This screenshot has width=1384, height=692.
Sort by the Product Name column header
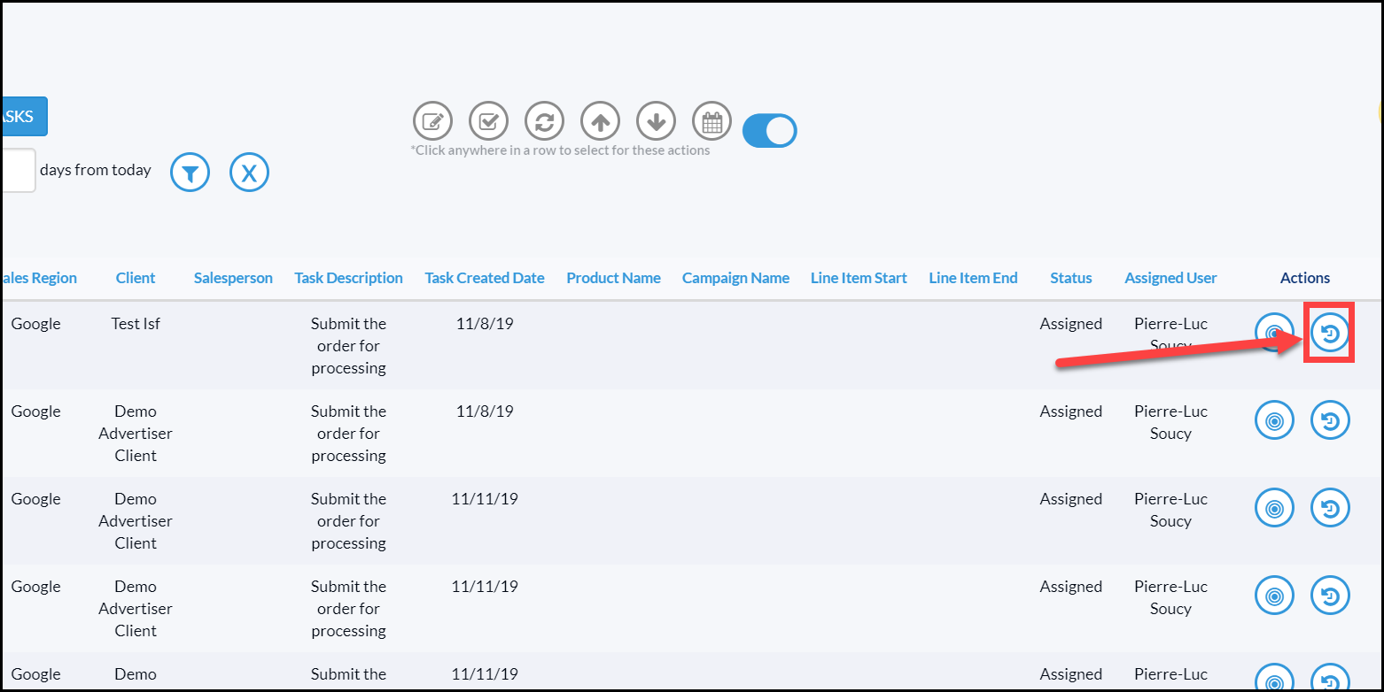click(613, 278)
